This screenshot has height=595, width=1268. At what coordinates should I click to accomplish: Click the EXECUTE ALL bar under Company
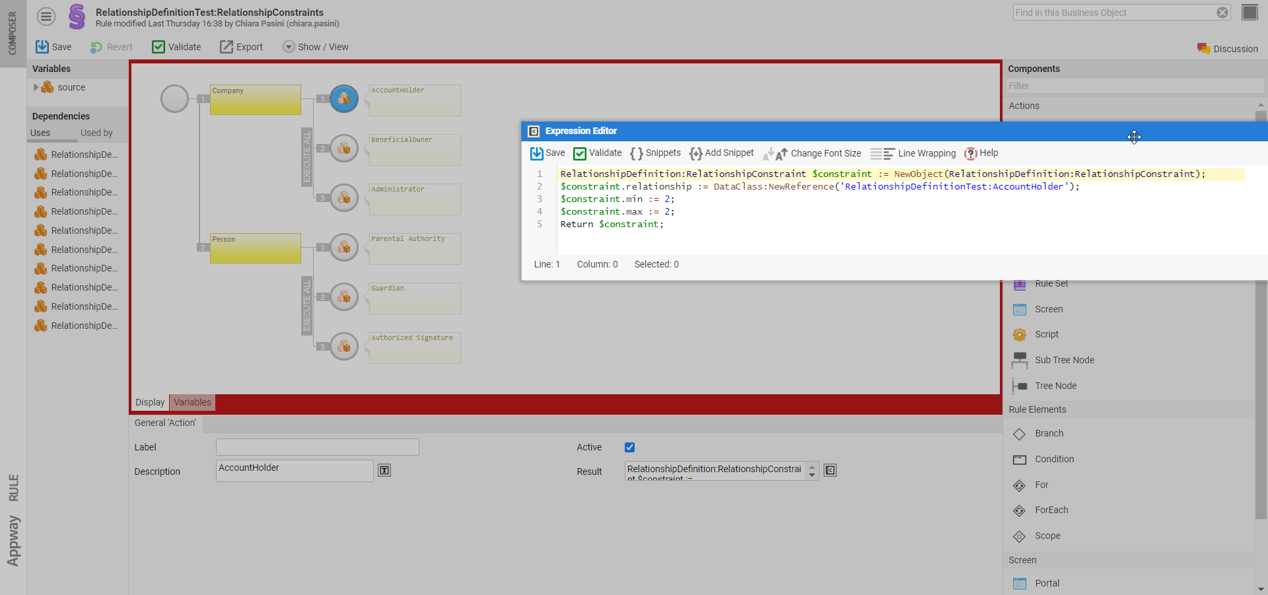coord(306,157)
